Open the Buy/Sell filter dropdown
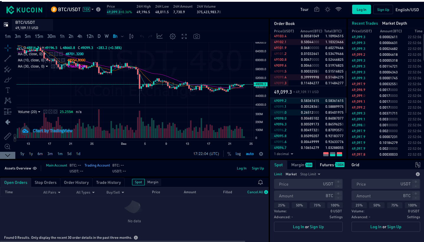The height and width of the screenshot is (242, 424). [115, 192]
